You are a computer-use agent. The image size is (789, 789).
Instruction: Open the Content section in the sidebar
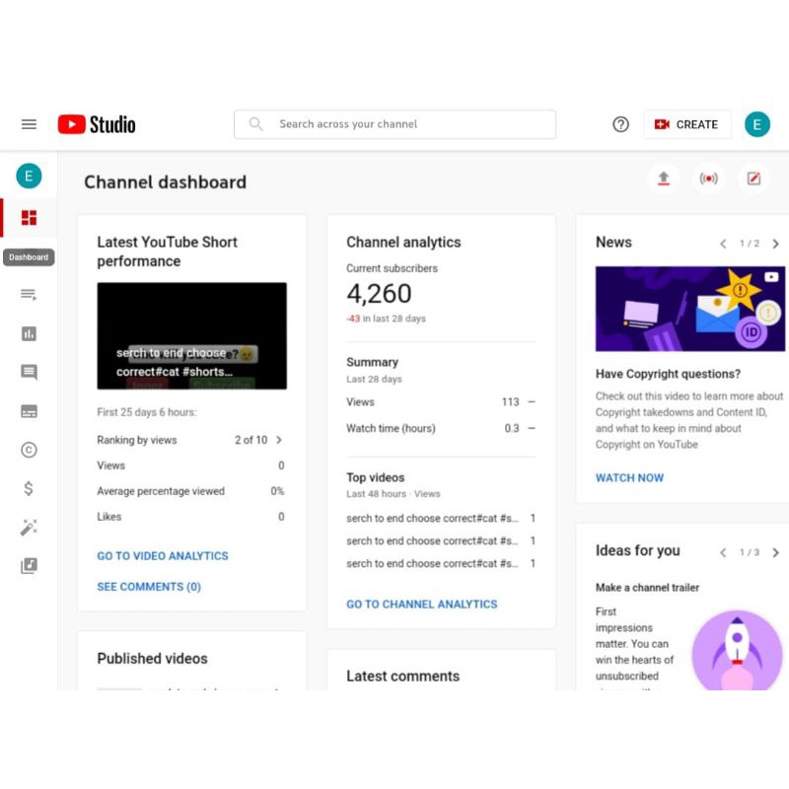click(29, 294)
